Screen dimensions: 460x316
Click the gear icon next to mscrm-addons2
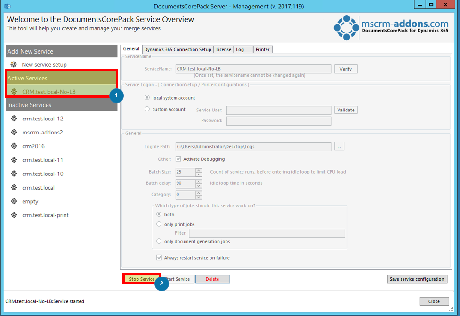(14, 132)
